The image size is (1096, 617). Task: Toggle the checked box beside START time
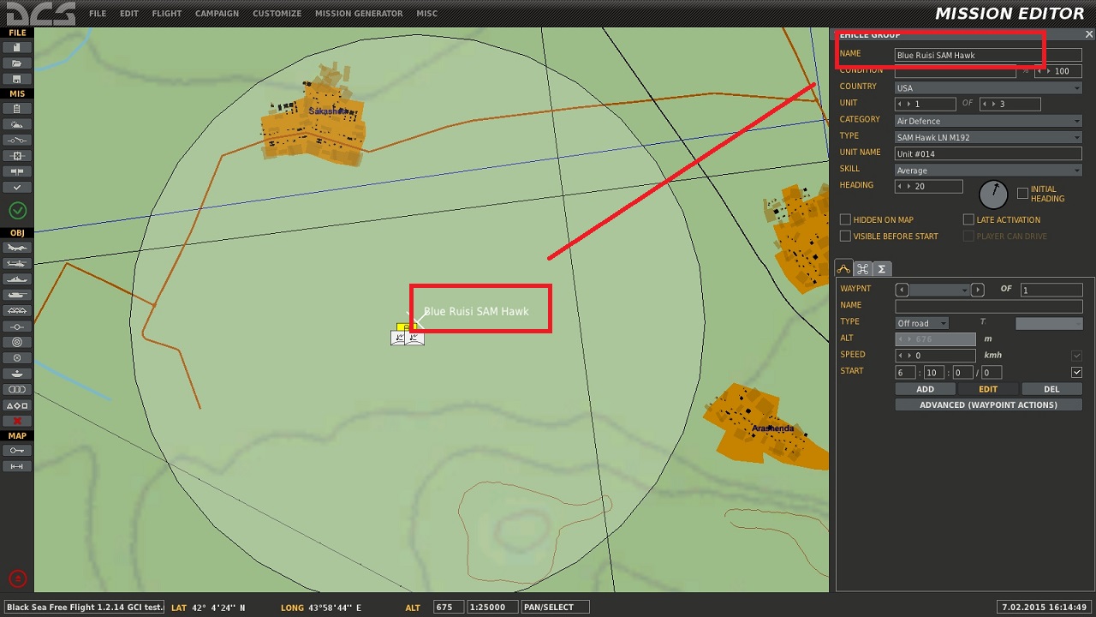coord(1077,373)
